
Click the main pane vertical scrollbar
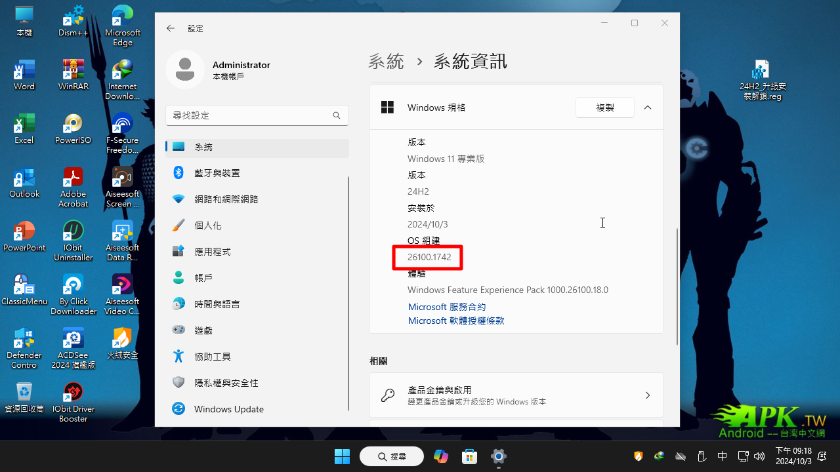pos(677,286)
